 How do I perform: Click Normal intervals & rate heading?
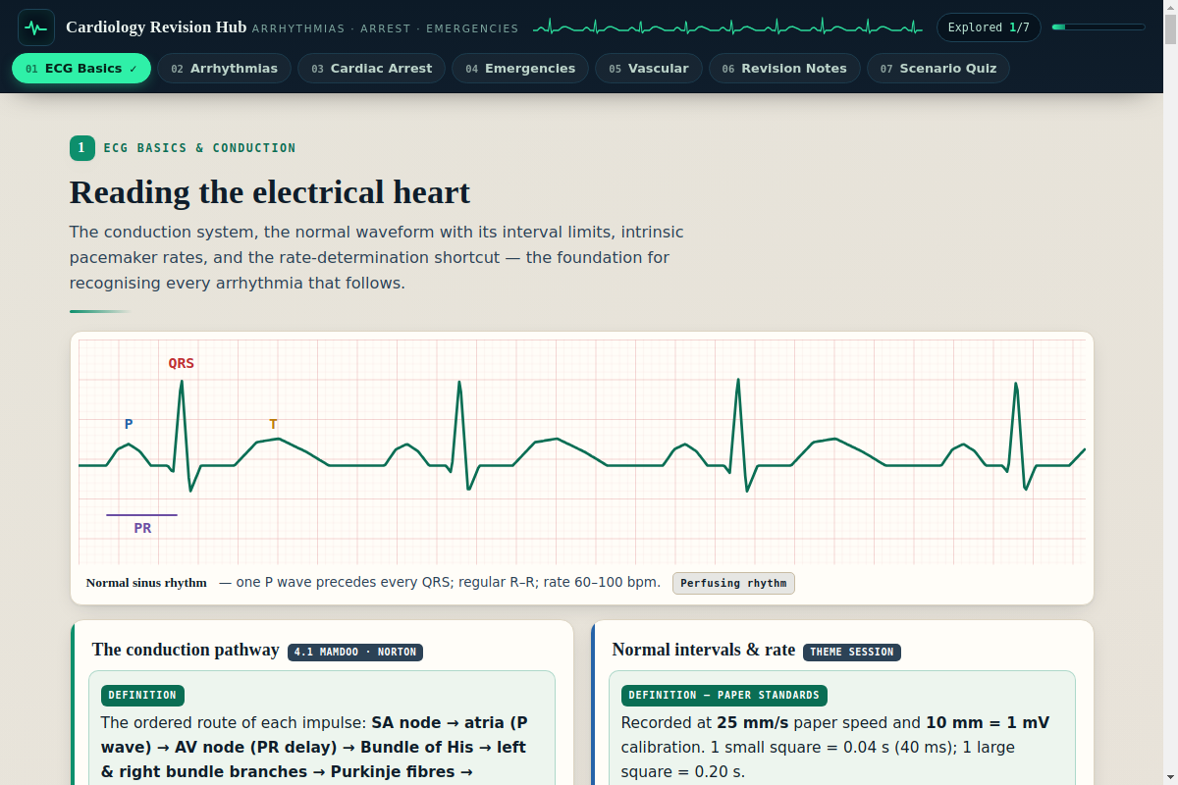(704, 650)
